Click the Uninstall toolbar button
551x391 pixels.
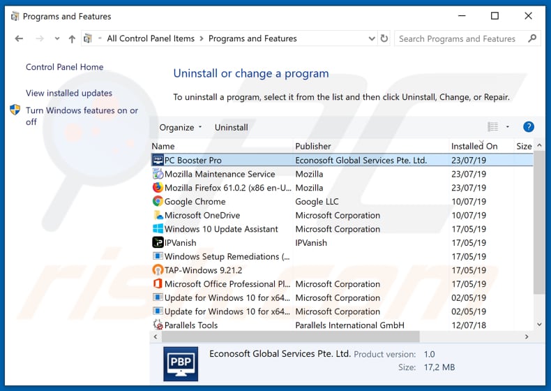click(x=231, y=128)
